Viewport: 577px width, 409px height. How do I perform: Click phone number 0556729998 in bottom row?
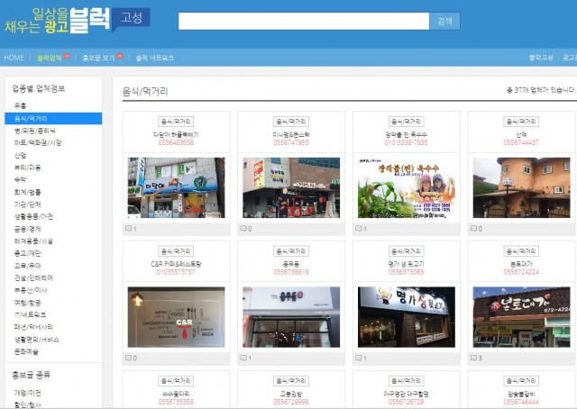tap(291, 402)
